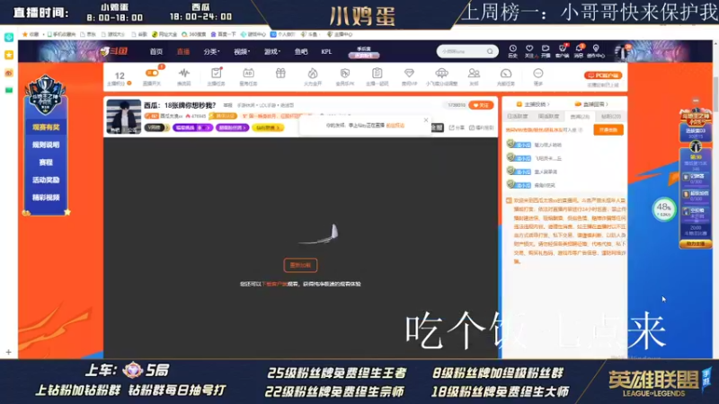Image resolution: width=719 pixels, height=404 pixels.
Task: Select 规则说明 in left event menu
Action: click(46, 145)
